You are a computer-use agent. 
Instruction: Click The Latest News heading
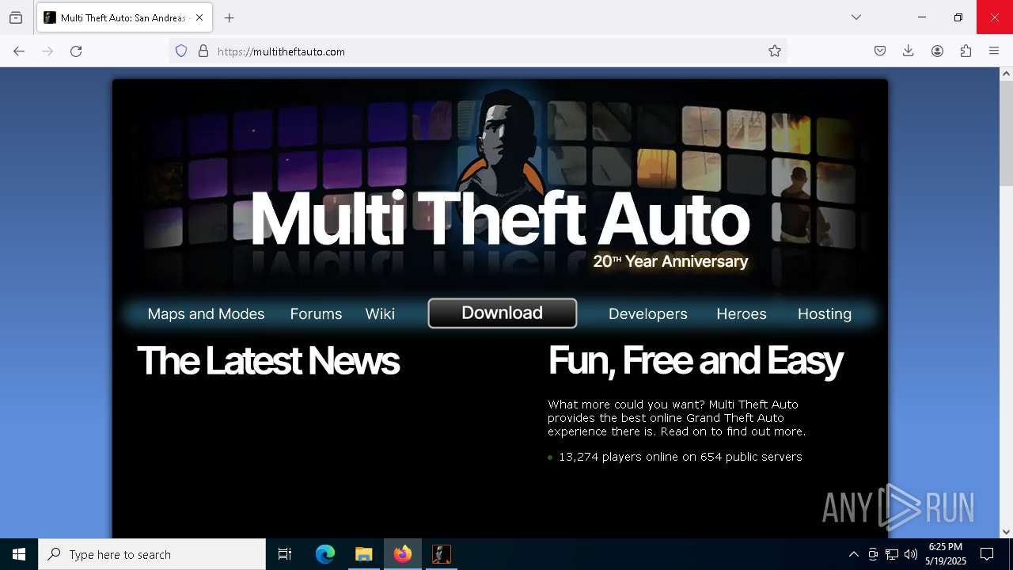tap(268, 361)
